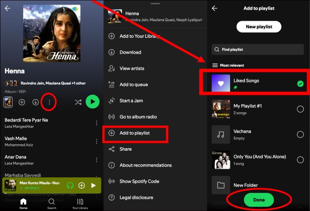Open small album preview thumbnail beside plus icon
Screen dimensions: 310x211
click(x=8, y=102)
